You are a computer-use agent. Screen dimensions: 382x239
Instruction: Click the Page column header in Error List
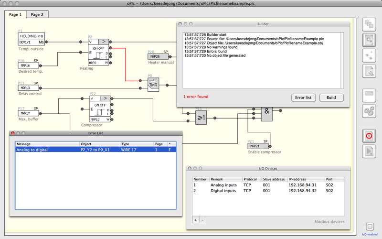coord(160,144)
